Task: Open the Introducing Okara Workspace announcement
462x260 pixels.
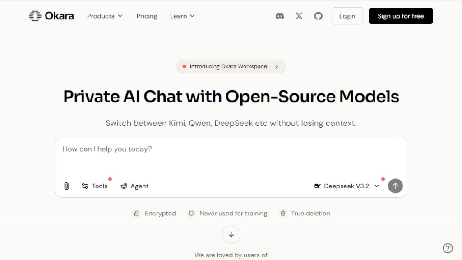Action: 231,66
